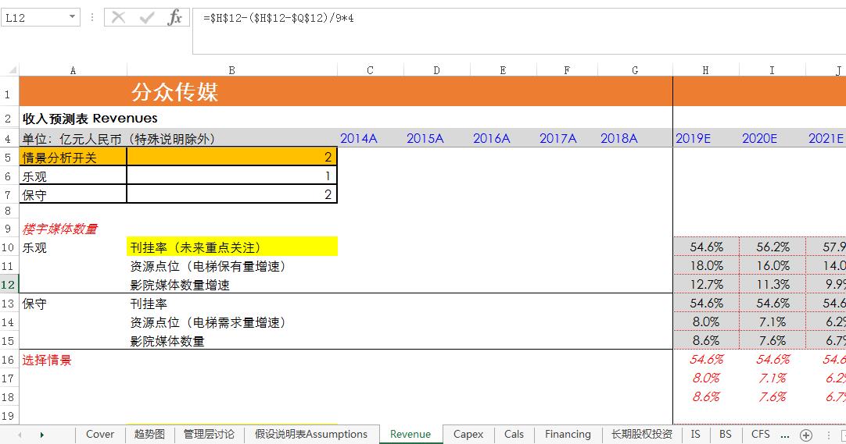Select the 56.2% cell in column I
Image resolution: width=846 pixels, height=444 pixels.
tap(772, 247)
